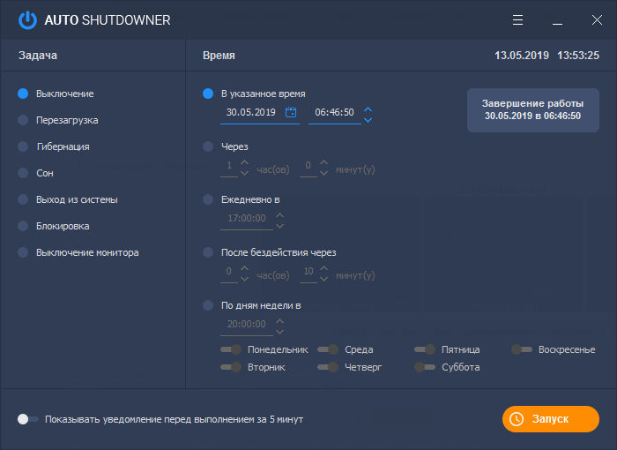Toggle the Воскресенье weekday switch
This screenshot has height=450, width=617.
point(522,349)
